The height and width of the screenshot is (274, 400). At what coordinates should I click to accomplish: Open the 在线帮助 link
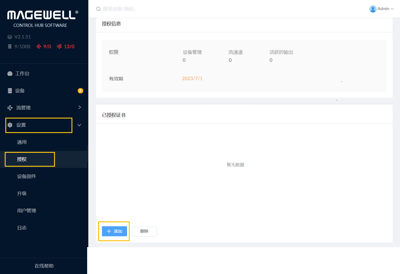[44, 266]
